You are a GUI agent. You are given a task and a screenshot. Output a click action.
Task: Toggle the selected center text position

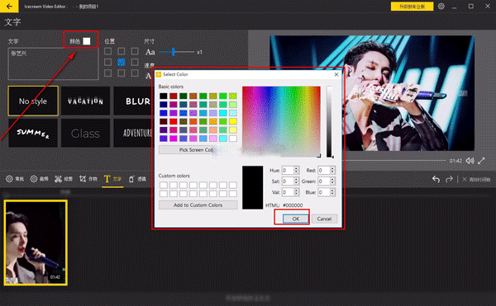pyautogui.click(x=122, y=62)
